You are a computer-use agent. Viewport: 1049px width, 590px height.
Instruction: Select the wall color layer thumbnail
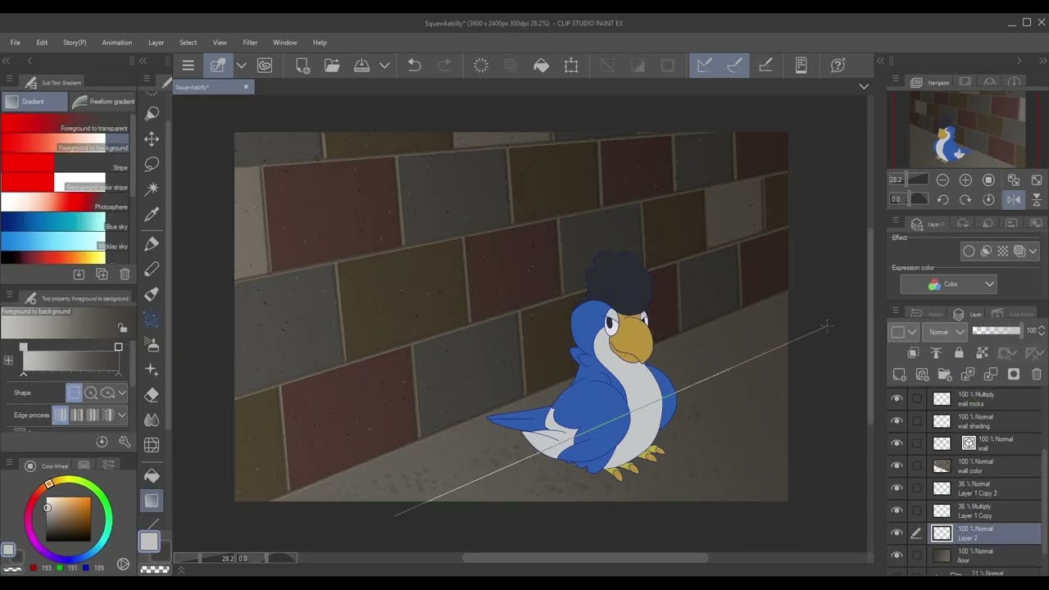point(942,466)
